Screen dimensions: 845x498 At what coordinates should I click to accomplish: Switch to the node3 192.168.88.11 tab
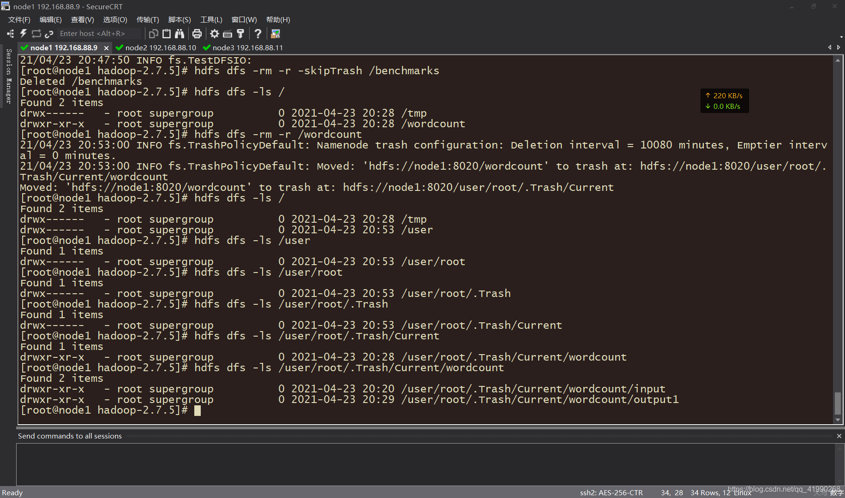[243, 47]
